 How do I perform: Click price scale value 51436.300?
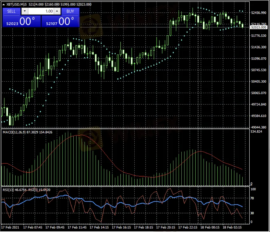coord(259,47)
